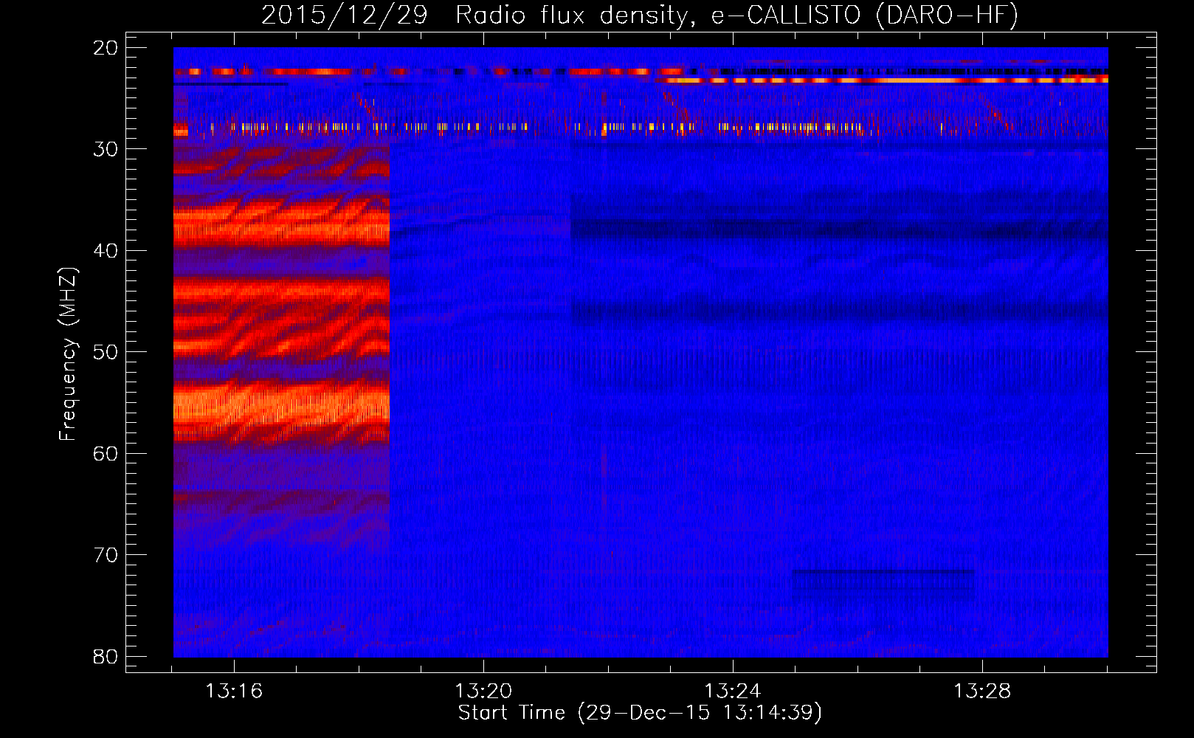The image size is (1194, 738).
Task: Click the frequency tick label '30'
Action: [x=106, y=149]
